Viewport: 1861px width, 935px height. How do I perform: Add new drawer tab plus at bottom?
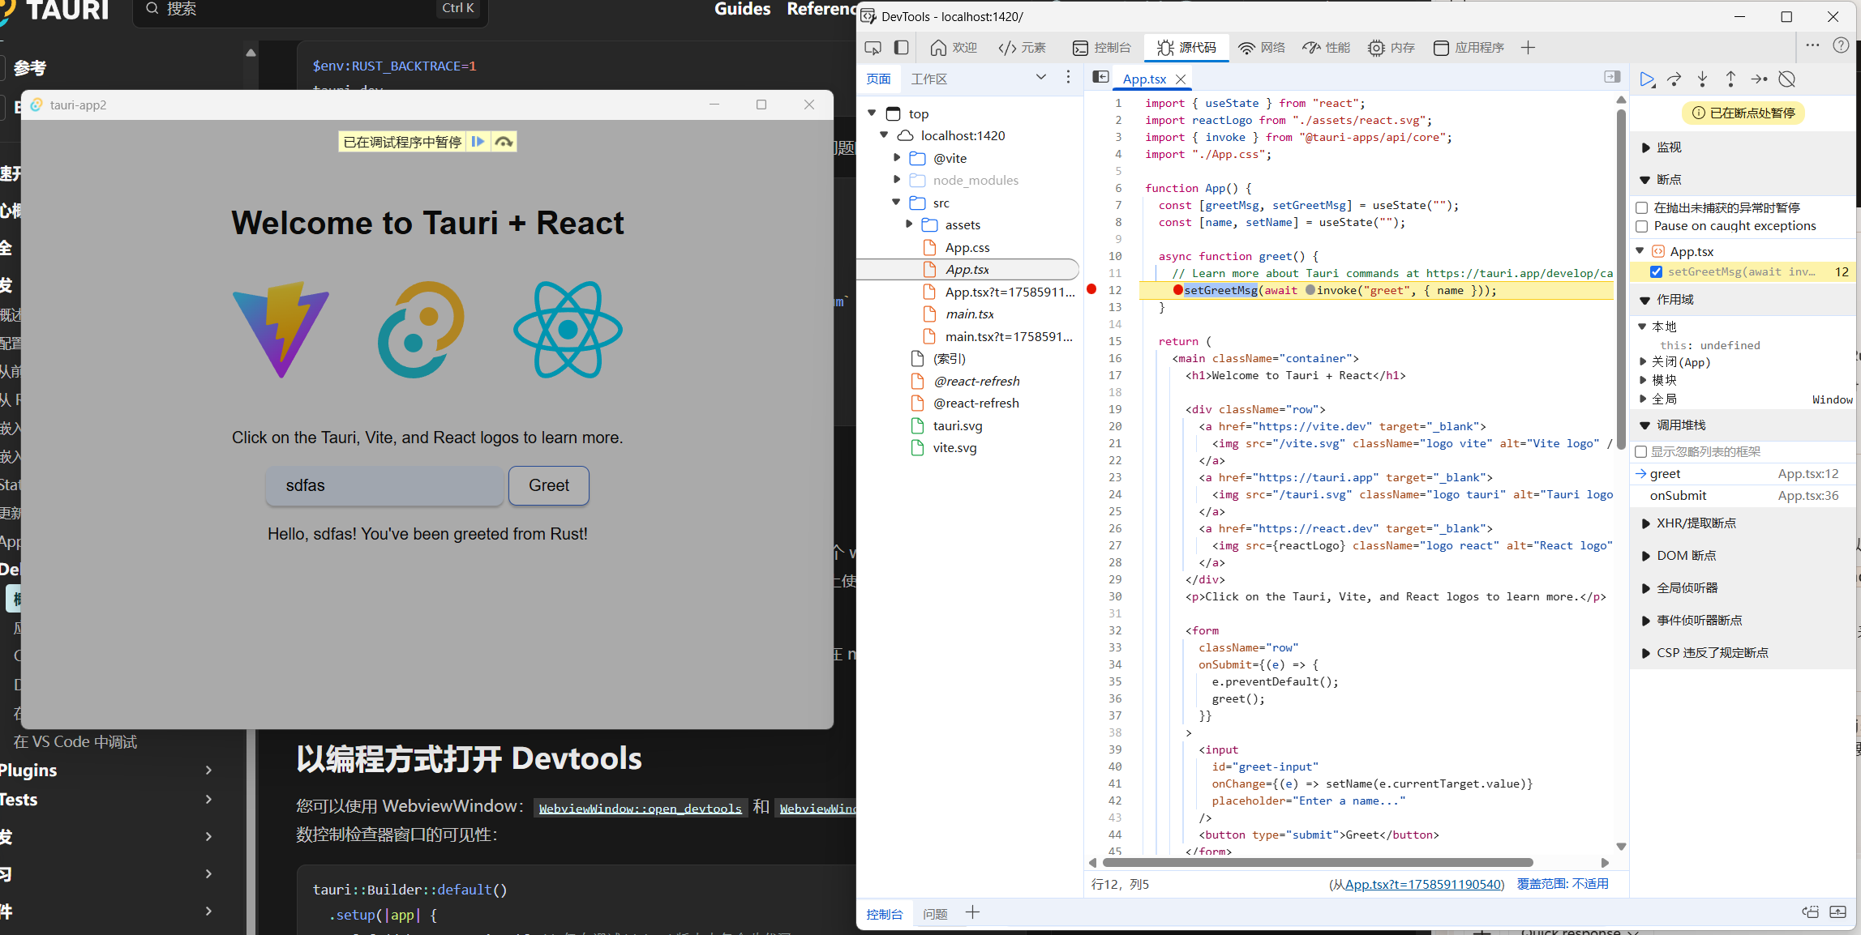click(972, 913)
